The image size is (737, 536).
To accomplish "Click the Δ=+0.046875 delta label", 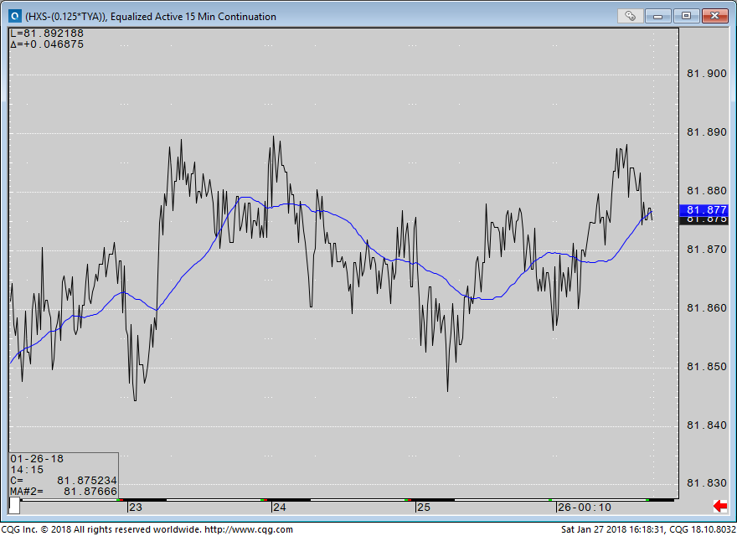I will click(47, 44).
